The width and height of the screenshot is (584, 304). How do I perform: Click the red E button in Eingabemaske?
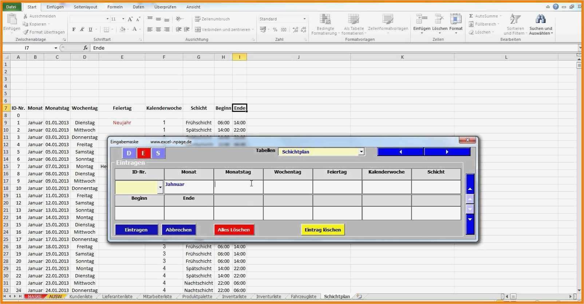point(143,153)
